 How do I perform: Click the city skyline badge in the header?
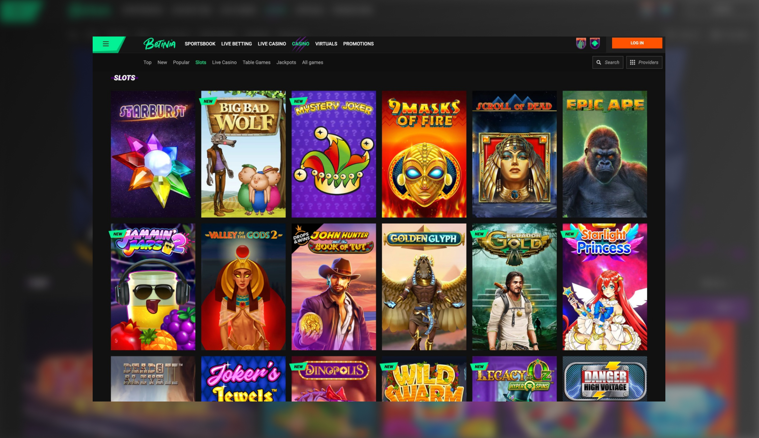[x=582, y=43]
